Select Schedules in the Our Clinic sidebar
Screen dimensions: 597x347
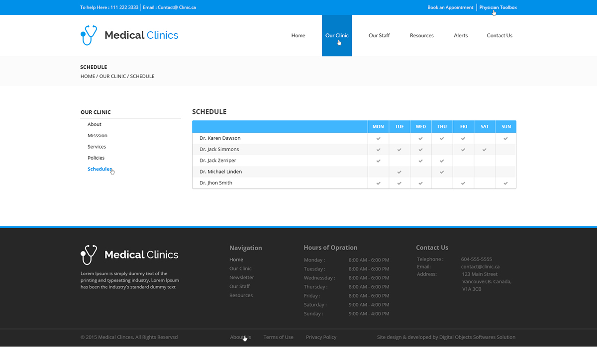tap(100, 169)
